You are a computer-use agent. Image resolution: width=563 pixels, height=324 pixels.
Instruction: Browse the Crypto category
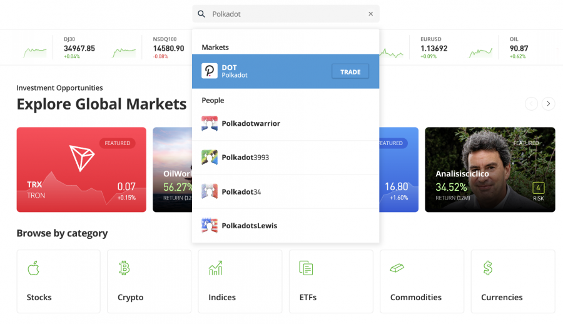[149, 281]
